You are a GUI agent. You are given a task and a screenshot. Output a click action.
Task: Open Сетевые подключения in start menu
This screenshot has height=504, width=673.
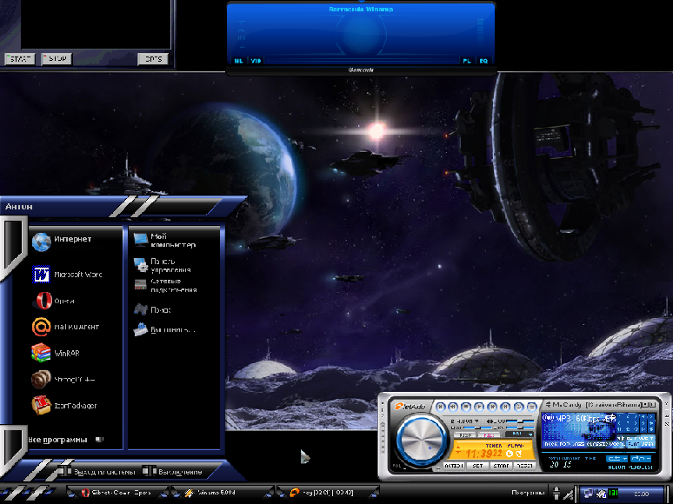166,285
